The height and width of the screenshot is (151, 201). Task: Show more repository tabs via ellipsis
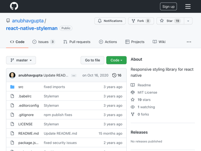point(189,42)
